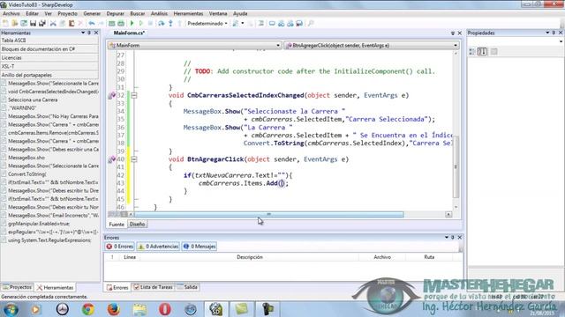Switch to Fuente view tab

coord(117,224)
